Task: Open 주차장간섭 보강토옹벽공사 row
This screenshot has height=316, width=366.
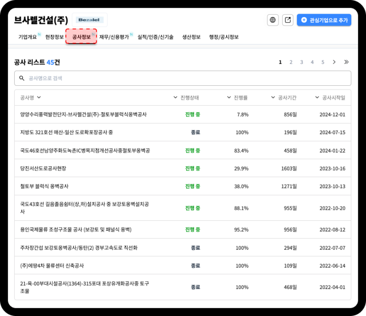Action: (x=183, y=248)
